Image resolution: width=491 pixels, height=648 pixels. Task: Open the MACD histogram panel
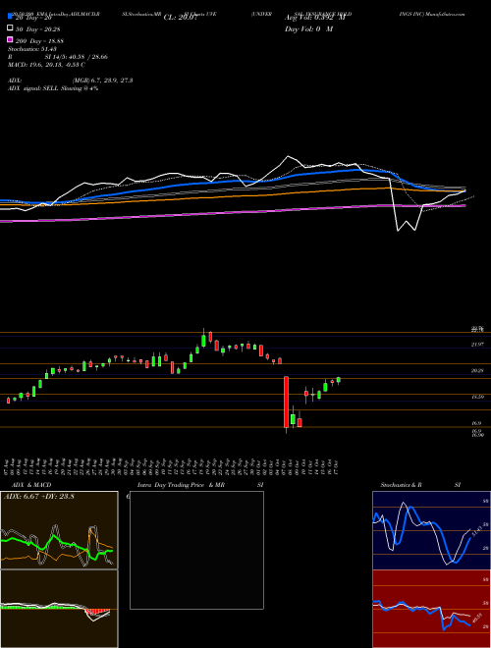[59, 609]
